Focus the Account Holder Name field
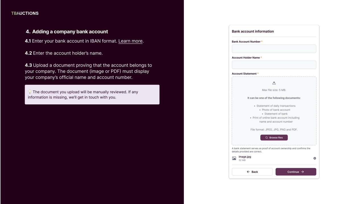 (274, 65)
